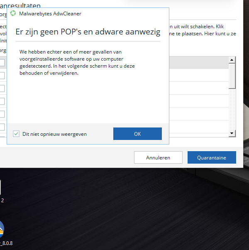Click the Quarantaine button
Viewport: 249px width, 250px height.
pos(212,157)
